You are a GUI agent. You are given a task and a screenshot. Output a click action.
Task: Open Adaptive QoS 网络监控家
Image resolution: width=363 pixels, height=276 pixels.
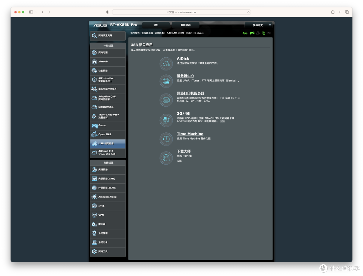coord(108,98)
